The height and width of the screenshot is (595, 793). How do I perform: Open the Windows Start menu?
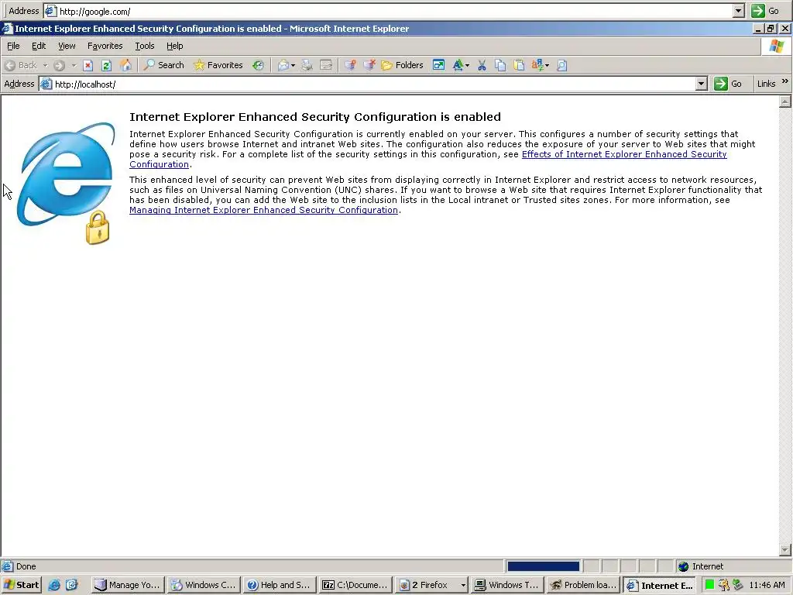tap(21, 585)
